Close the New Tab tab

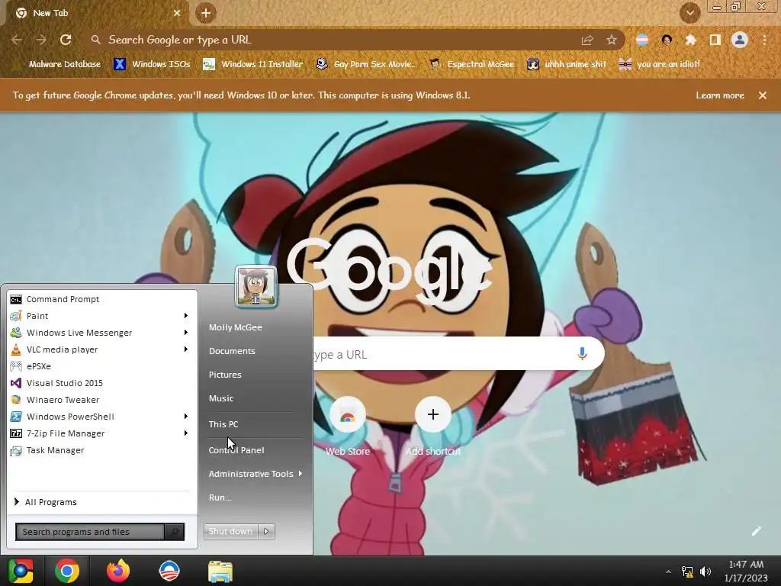point(177,13)
